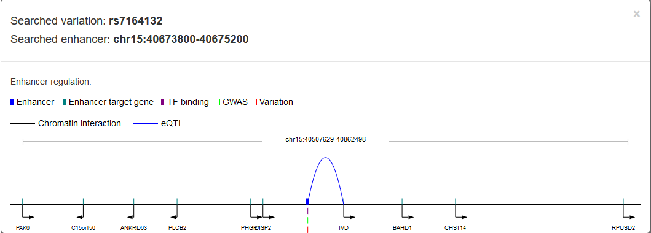Select the PAK6 gene arrow marker
The height and width of the screenshot is (233, 651).
[x=28, y=212]
